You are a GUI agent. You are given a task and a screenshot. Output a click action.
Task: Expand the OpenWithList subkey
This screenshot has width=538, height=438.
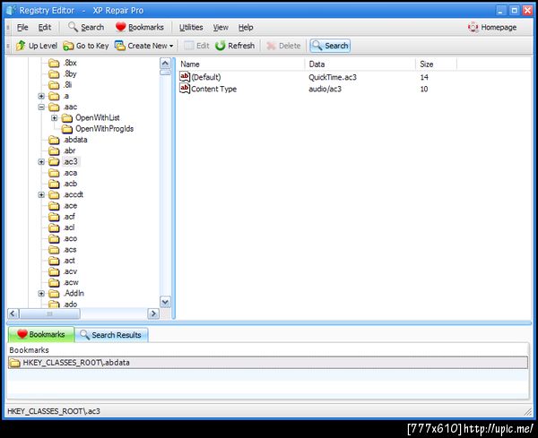[54, 118]
